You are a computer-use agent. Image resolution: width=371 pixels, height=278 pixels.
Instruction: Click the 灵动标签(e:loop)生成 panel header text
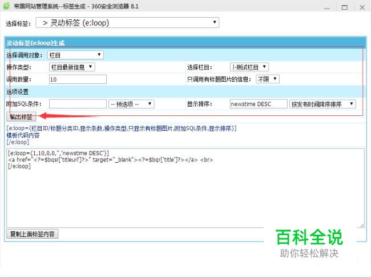[x=35, y=43]
